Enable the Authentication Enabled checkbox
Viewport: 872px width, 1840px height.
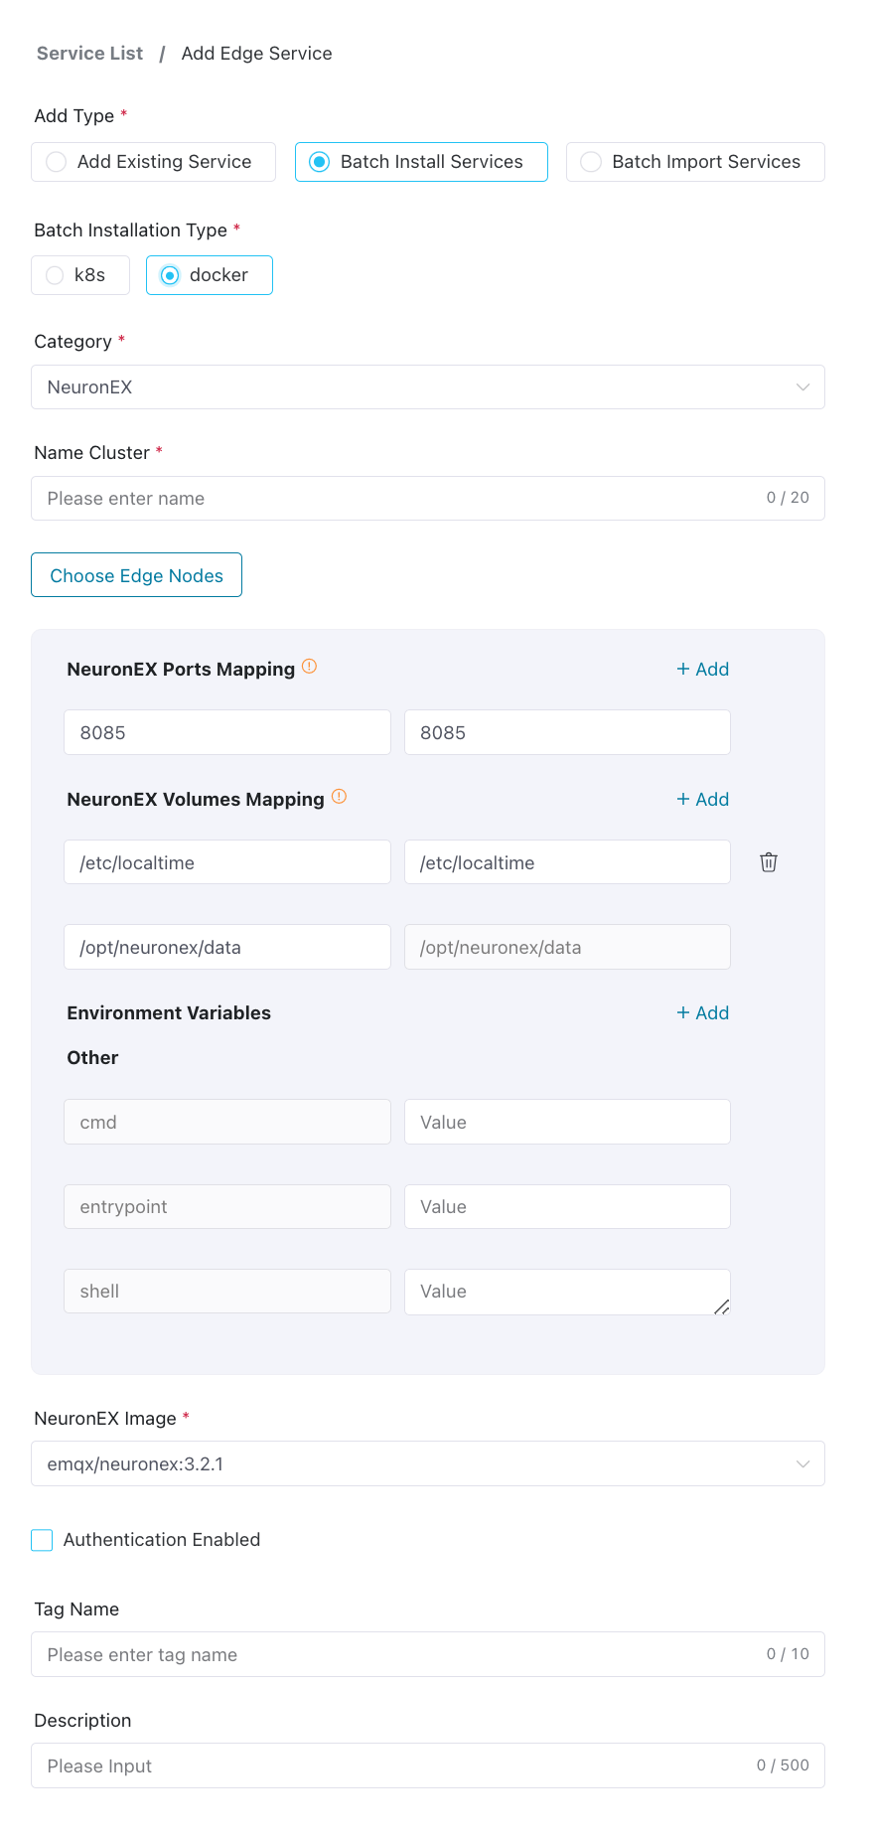(x=42, y=1540)
